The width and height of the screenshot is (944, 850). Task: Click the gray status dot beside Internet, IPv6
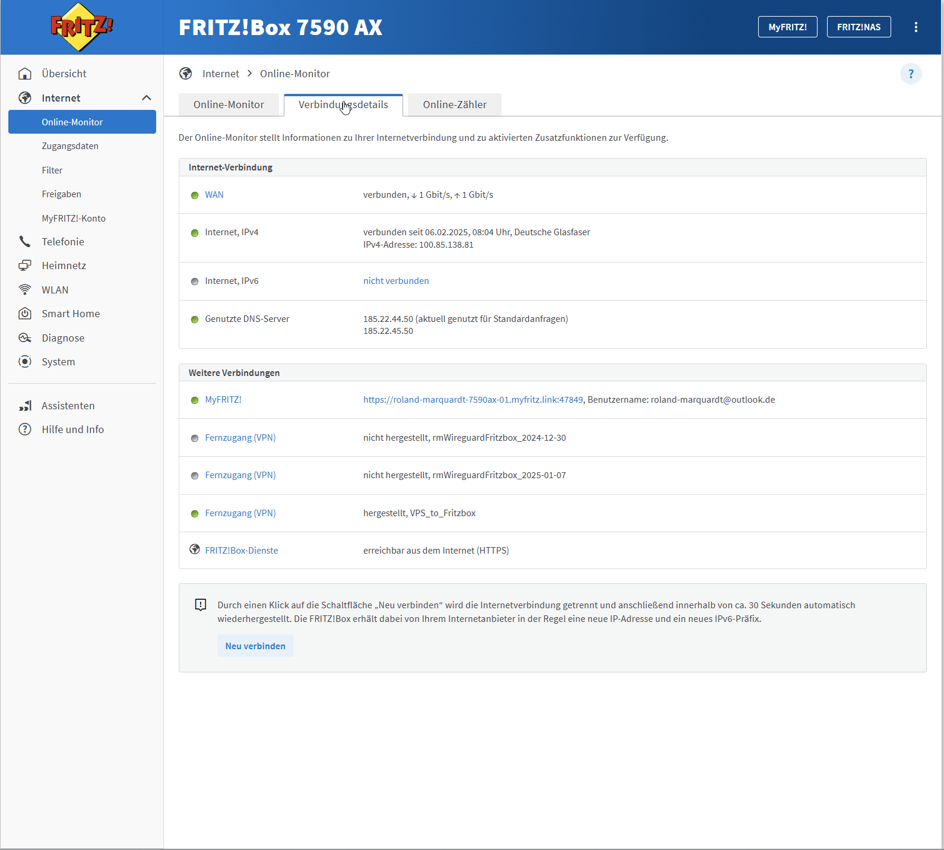pyautogui.click(x=195, y=282)
